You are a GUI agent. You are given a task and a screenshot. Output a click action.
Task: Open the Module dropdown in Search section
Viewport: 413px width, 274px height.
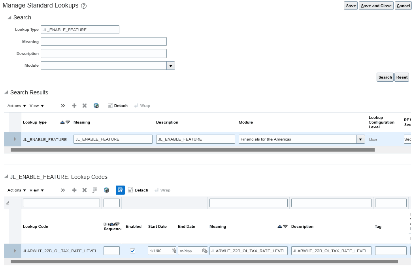click(171, 65)
